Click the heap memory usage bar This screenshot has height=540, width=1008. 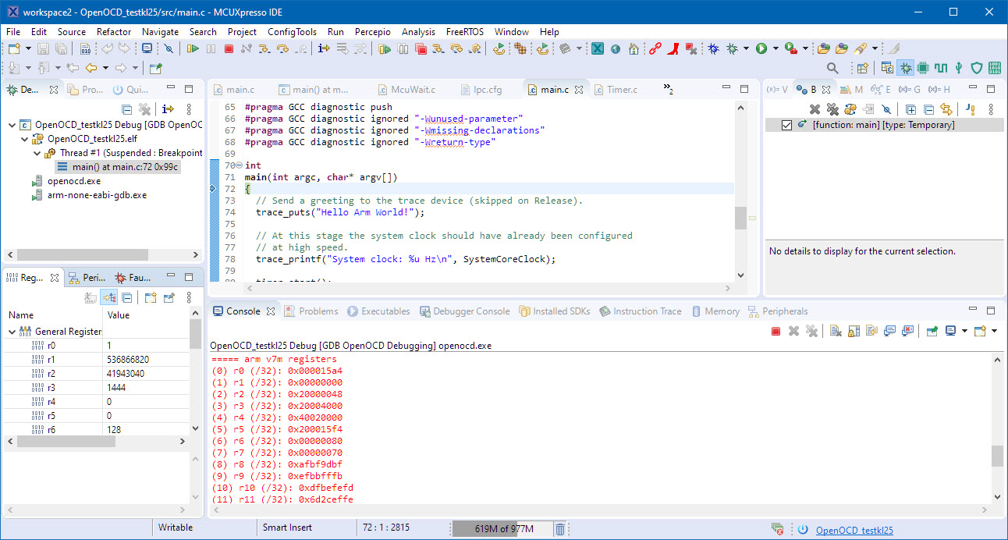click(x=502, y=529)
